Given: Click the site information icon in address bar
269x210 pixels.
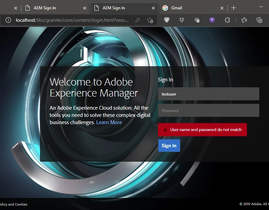Looking at the screenshot, I should pyautogui.click(x=8, y=20).
